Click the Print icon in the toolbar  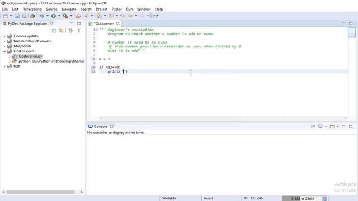[32, 16]
